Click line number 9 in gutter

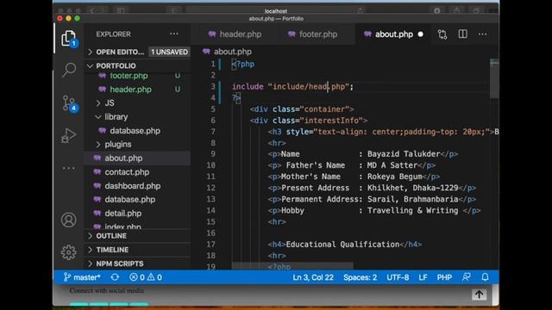(213, 154)
